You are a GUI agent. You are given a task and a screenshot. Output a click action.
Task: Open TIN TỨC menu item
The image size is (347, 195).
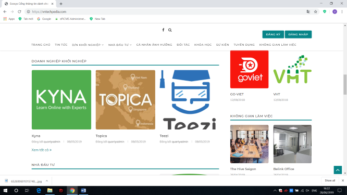point(61,45)
